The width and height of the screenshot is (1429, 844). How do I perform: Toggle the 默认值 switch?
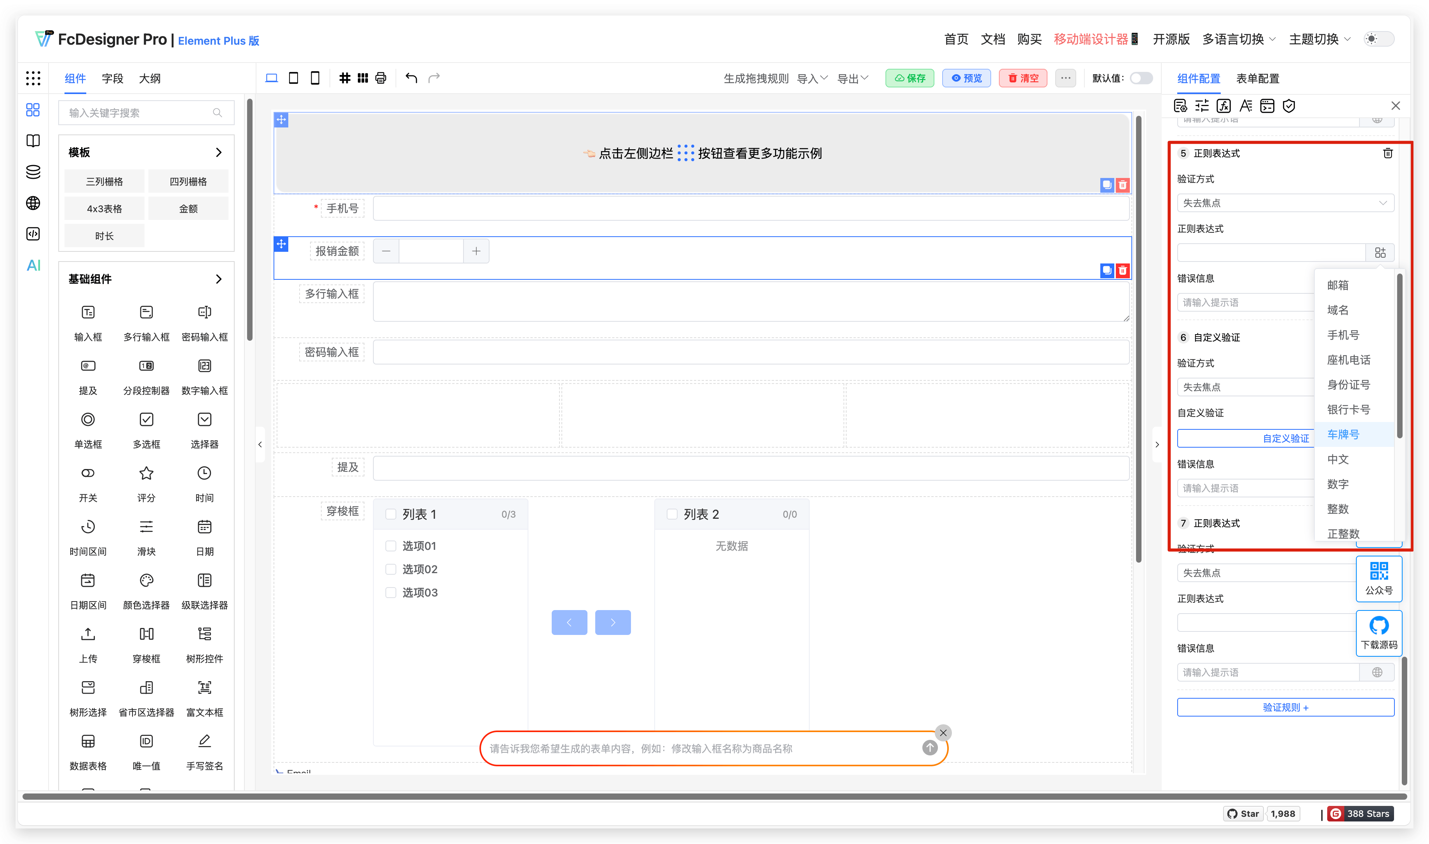pos(1141,78)
